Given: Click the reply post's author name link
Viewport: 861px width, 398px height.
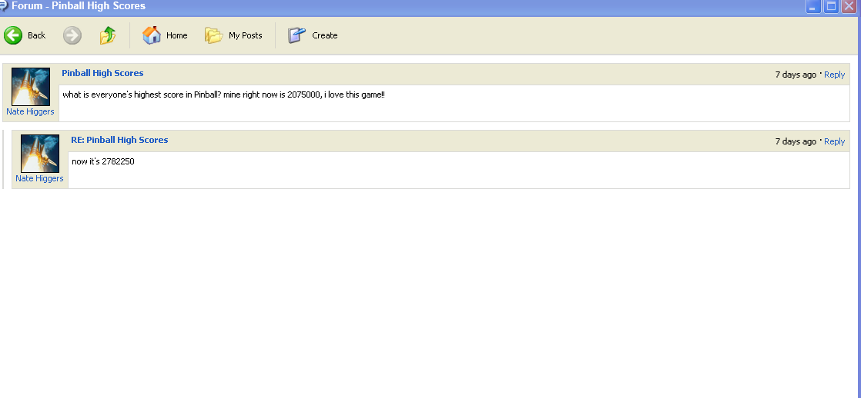Looking at the screenshot, I should (x=39, y=179).
